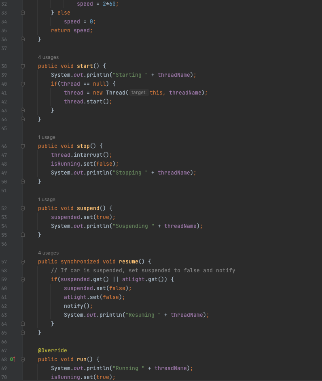
Task: Click the closing fold marker on line 64
Action: click(x=23, y=324)
